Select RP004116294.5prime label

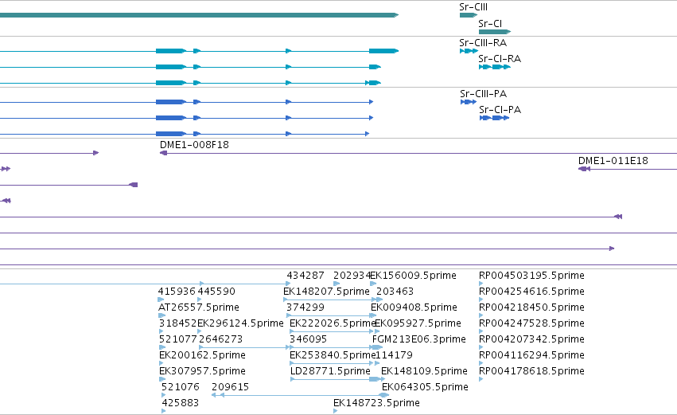tap(531, 355)
